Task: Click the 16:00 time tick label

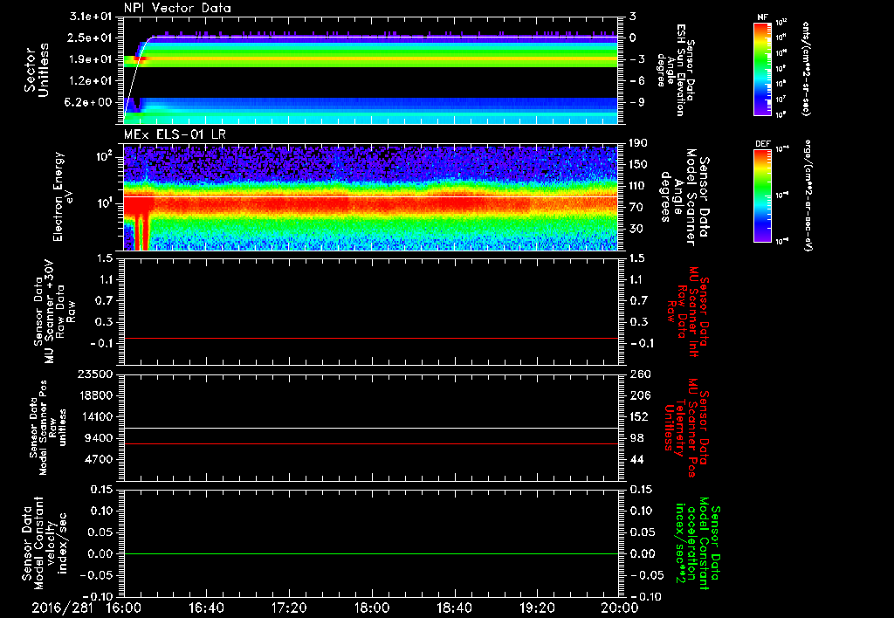Action: 122,608
